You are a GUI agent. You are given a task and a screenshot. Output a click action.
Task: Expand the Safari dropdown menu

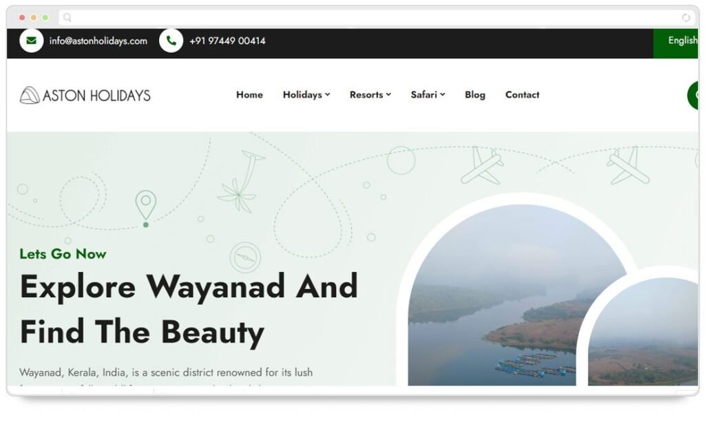(x=428, y=95)
